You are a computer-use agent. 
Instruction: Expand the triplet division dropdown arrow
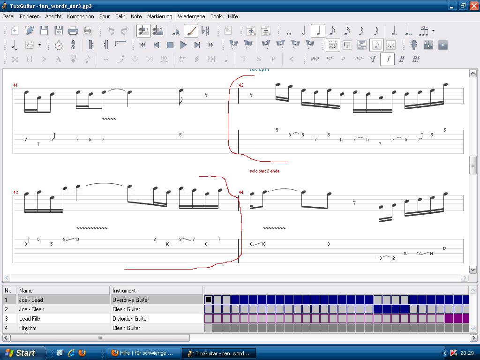433,30
